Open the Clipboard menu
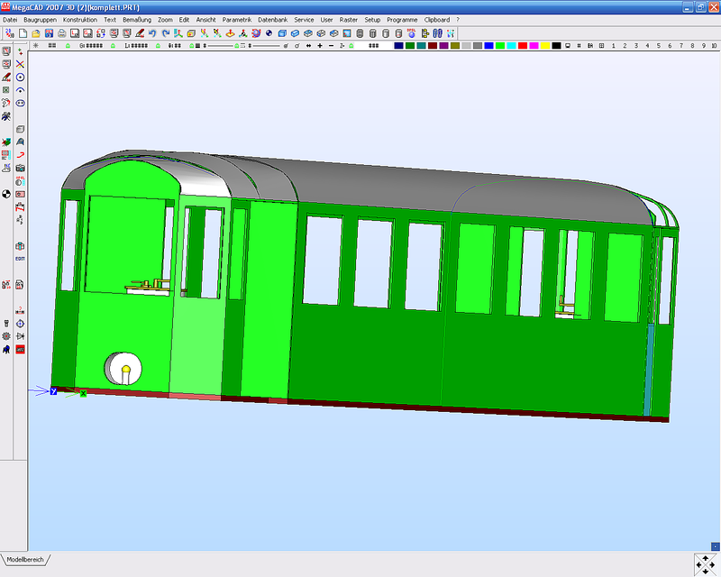721x577 pixels. pyautogui.click(x=437, y=20)
